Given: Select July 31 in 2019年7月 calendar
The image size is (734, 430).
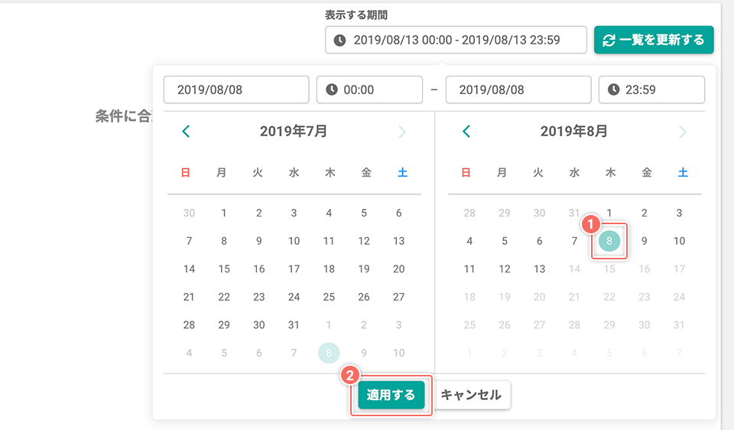Looking at the screenshot, I should coord(294,324).
